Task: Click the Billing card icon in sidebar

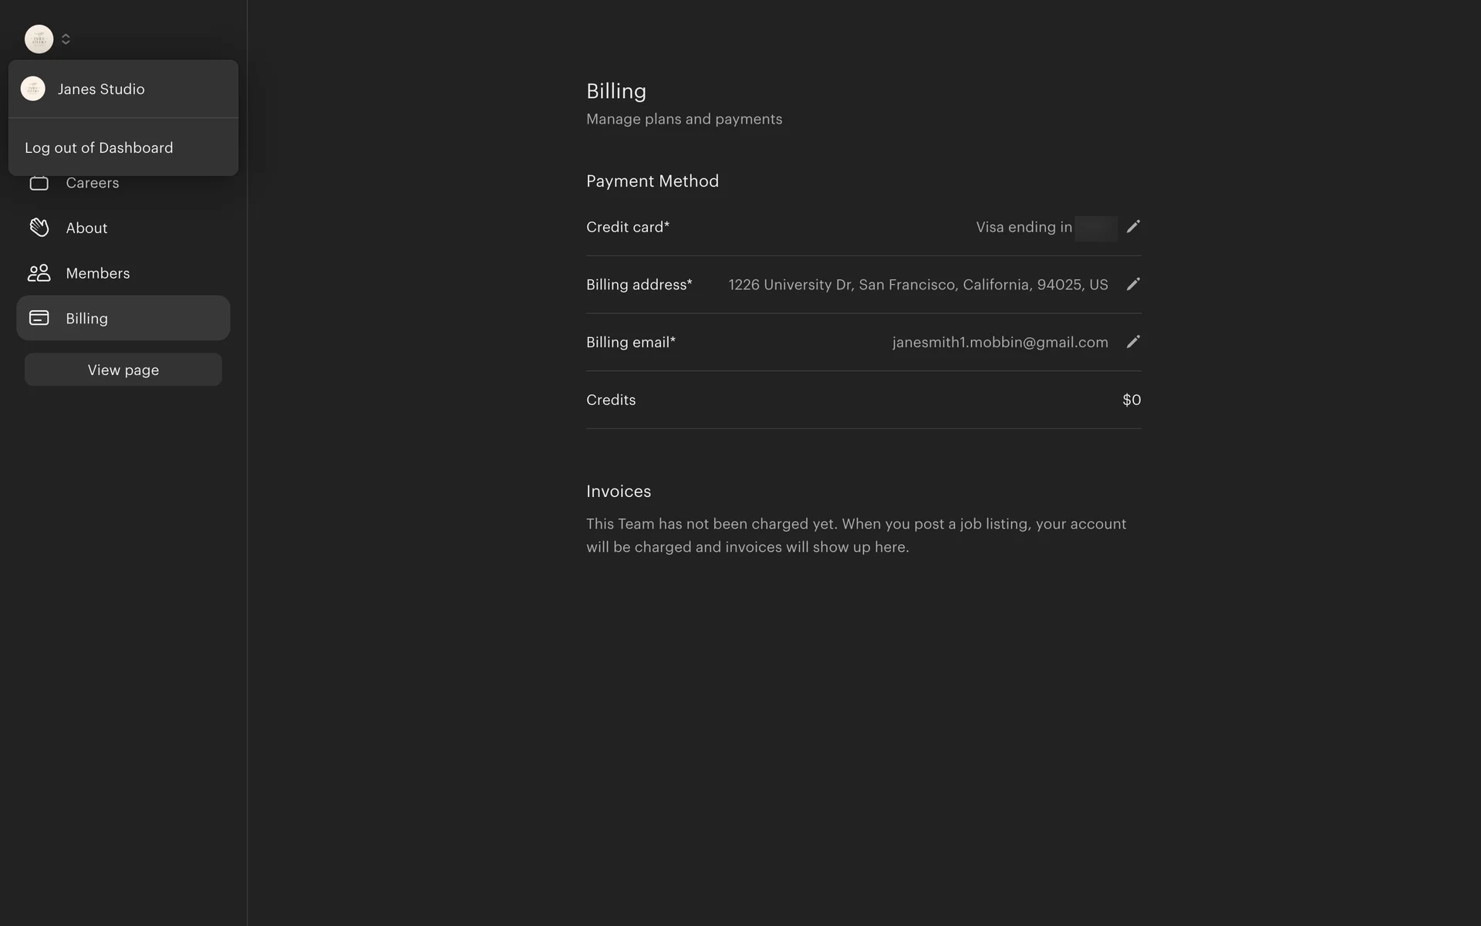Action: 39,318
